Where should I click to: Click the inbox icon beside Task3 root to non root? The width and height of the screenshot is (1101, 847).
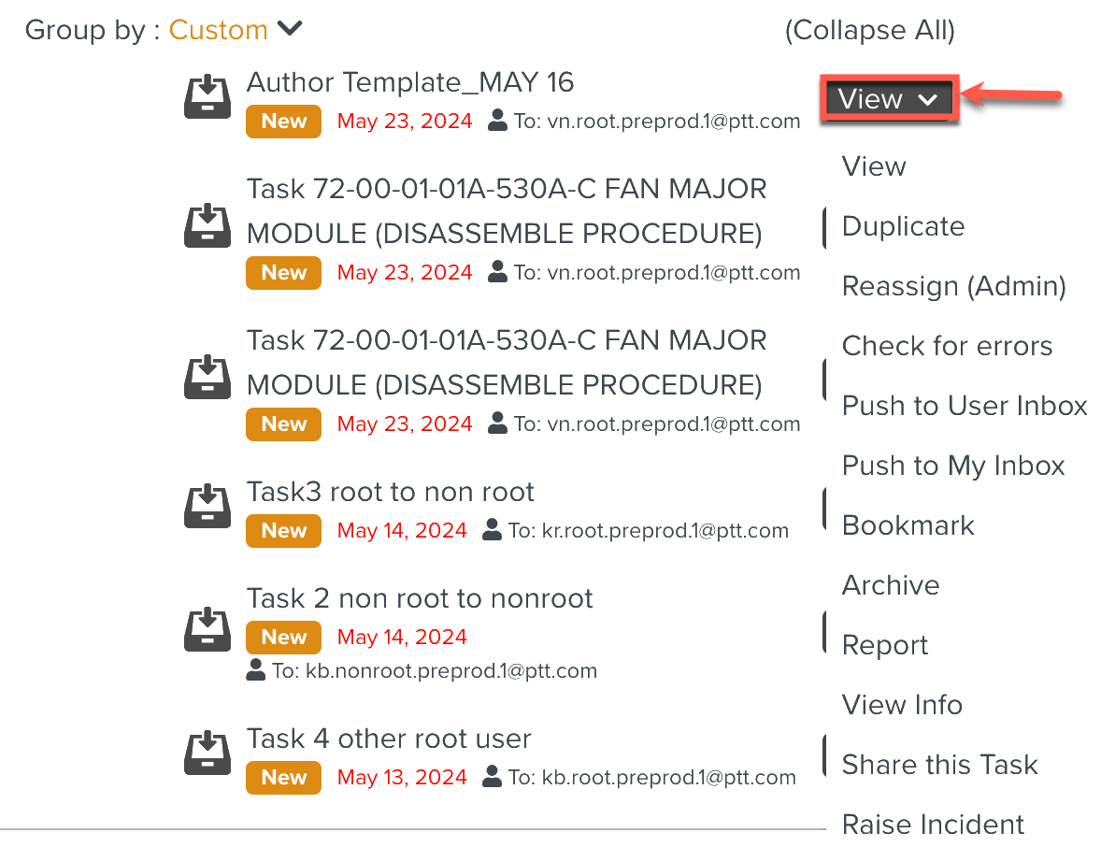(207, 506)
